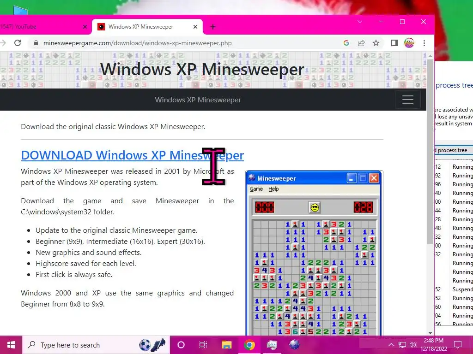Open the globe app taskbar icon

pos(294,345)
